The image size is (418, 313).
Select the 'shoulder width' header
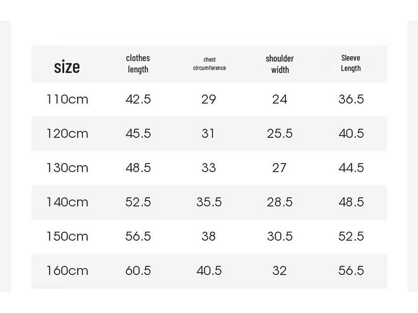pos(280,64)
